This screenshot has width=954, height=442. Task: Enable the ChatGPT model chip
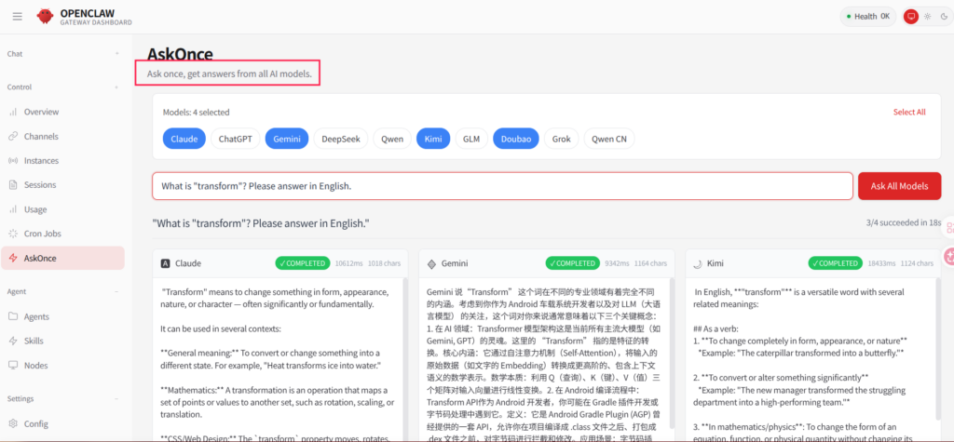[236, 139]
